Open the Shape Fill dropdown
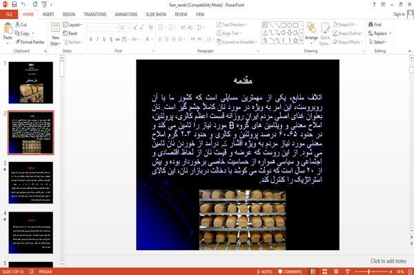This screenshot has height=275, width=414. point(344,25)
